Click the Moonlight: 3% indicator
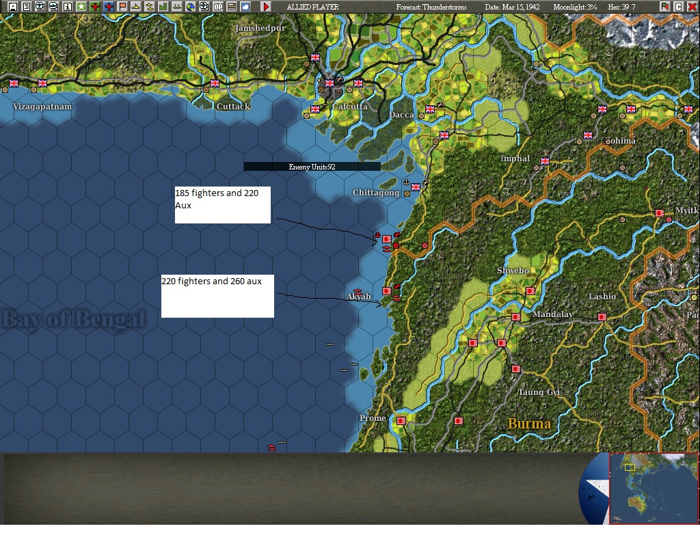Viewport: 700px width, 535px height. (x=575, y=7)
